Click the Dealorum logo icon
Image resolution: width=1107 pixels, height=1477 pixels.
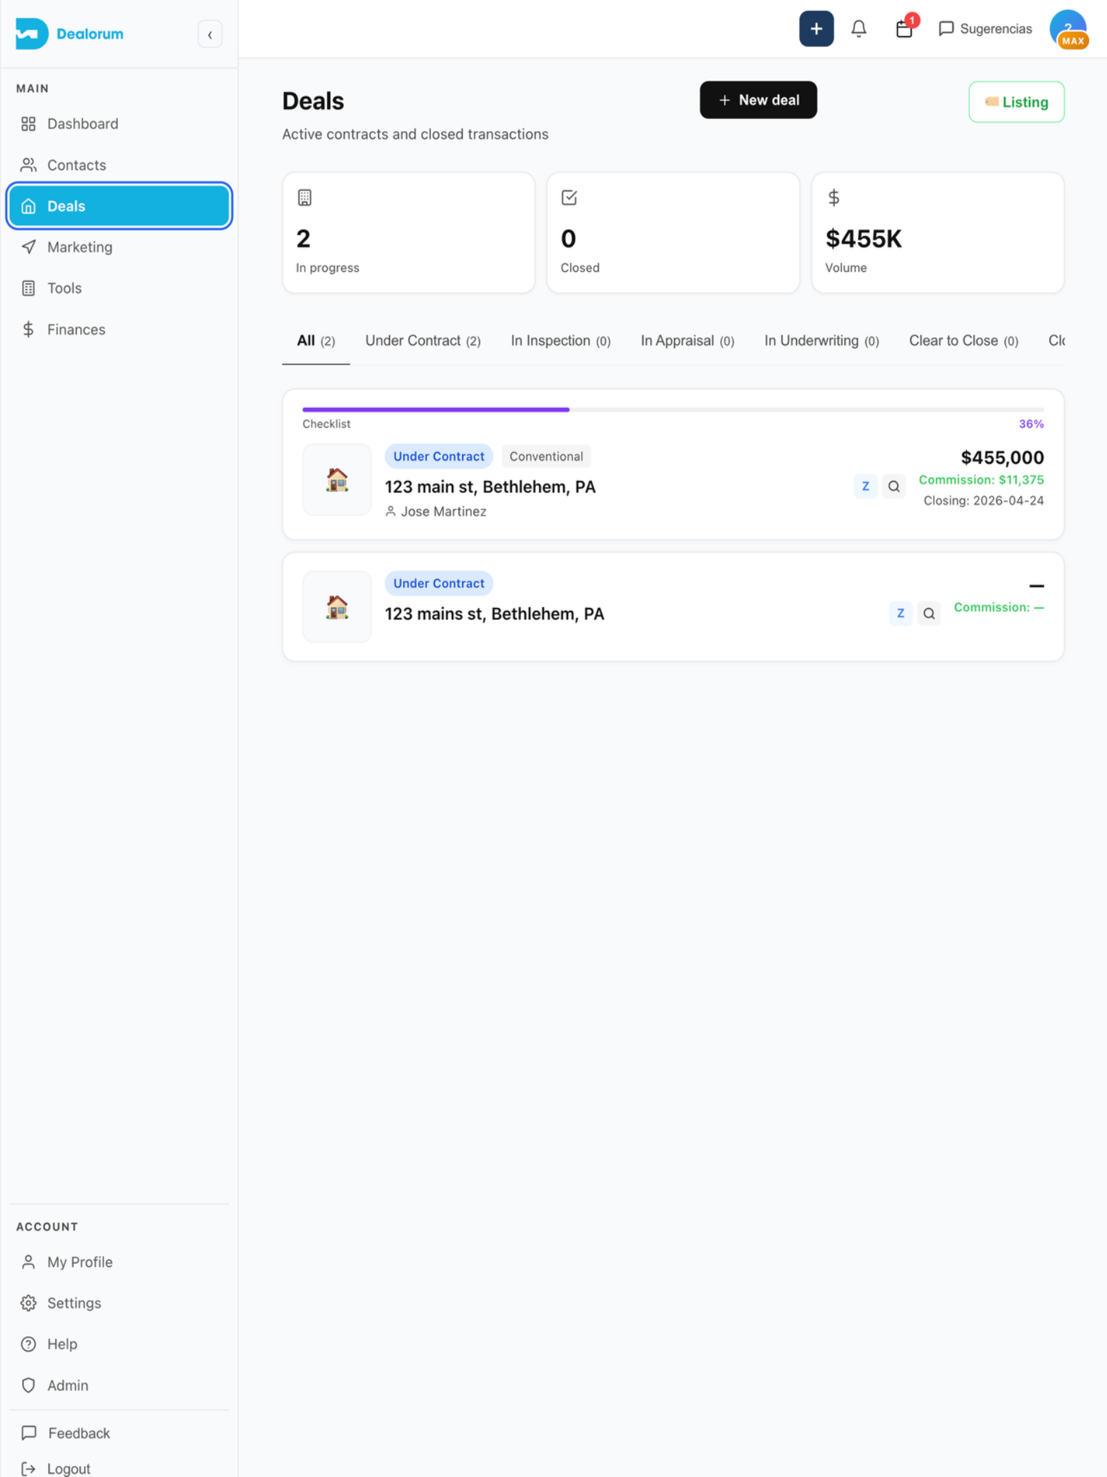(x=31, y=34)
